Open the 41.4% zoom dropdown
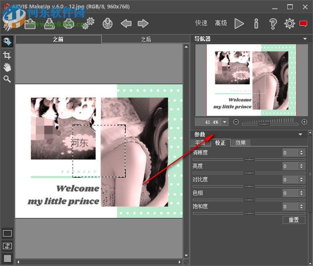313x266 pixels. tap(225, 122)
